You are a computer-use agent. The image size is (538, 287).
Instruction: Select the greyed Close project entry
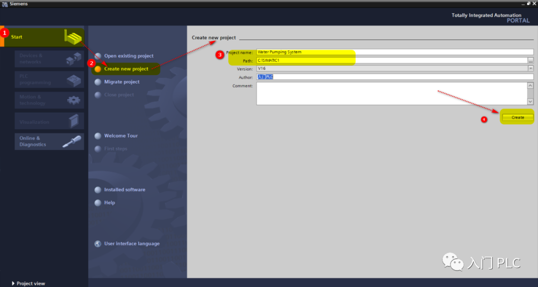point(119,95)
